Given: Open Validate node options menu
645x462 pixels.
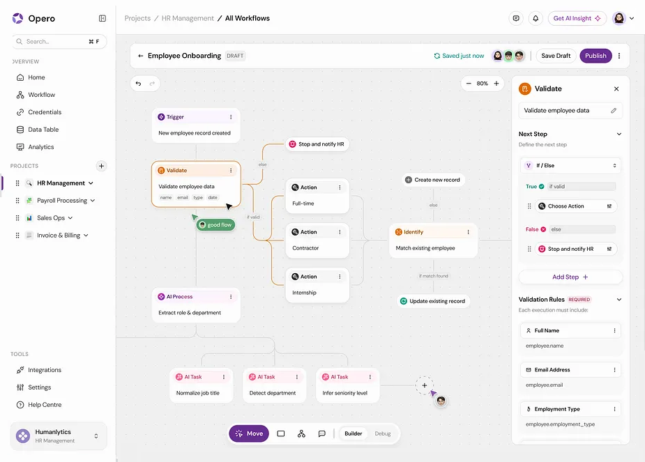Looking at the screenshot, I should [x=231, y=171].
